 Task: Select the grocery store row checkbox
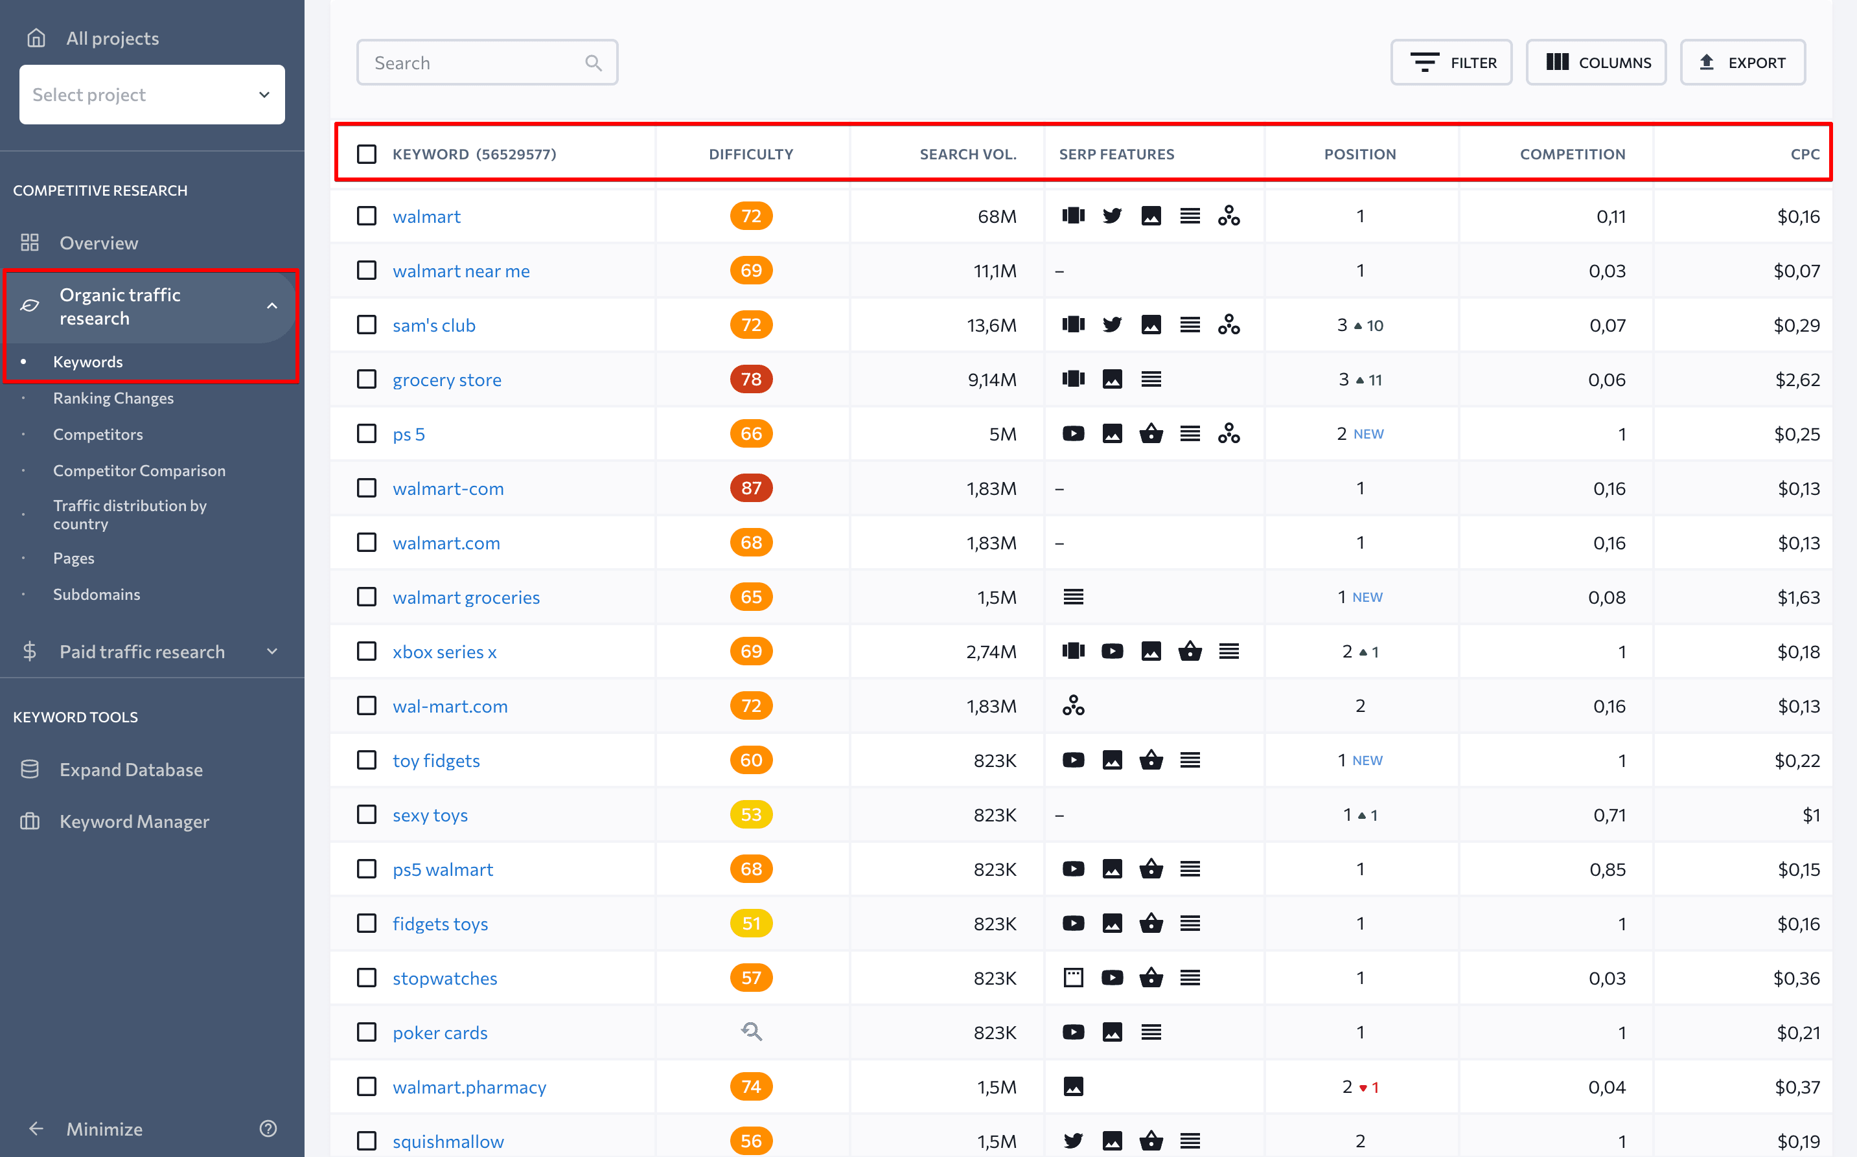coord(367,380)
